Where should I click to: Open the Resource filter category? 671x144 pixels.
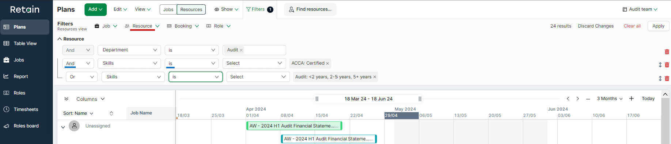click(x=142, y=26)
